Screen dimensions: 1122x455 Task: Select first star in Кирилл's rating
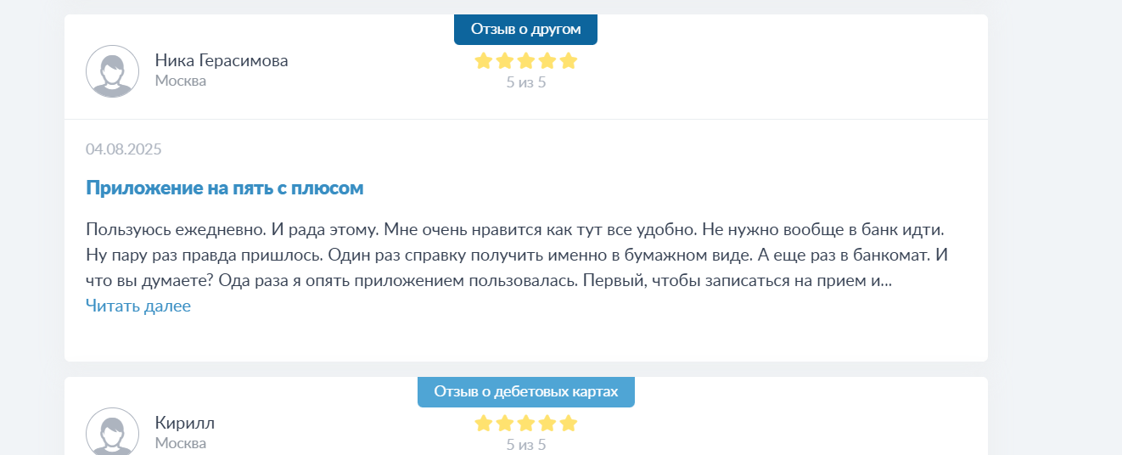pos(484,423)
